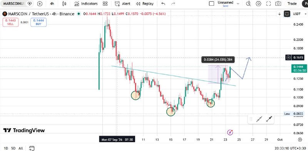Image resolution: width=308 pixels, height=151 pixels.
Task: Open the go to date calendar icon
Action: coord(32,148)
